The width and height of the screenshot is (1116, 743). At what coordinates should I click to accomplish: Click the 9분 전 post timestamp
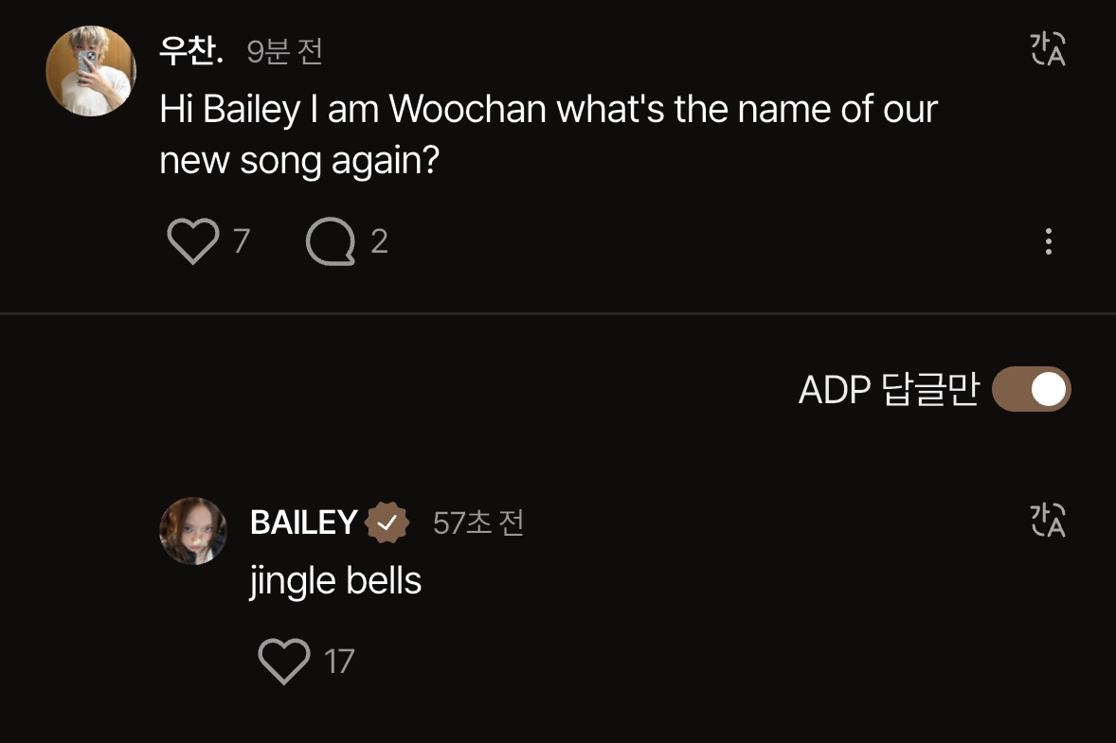(284, 51)
